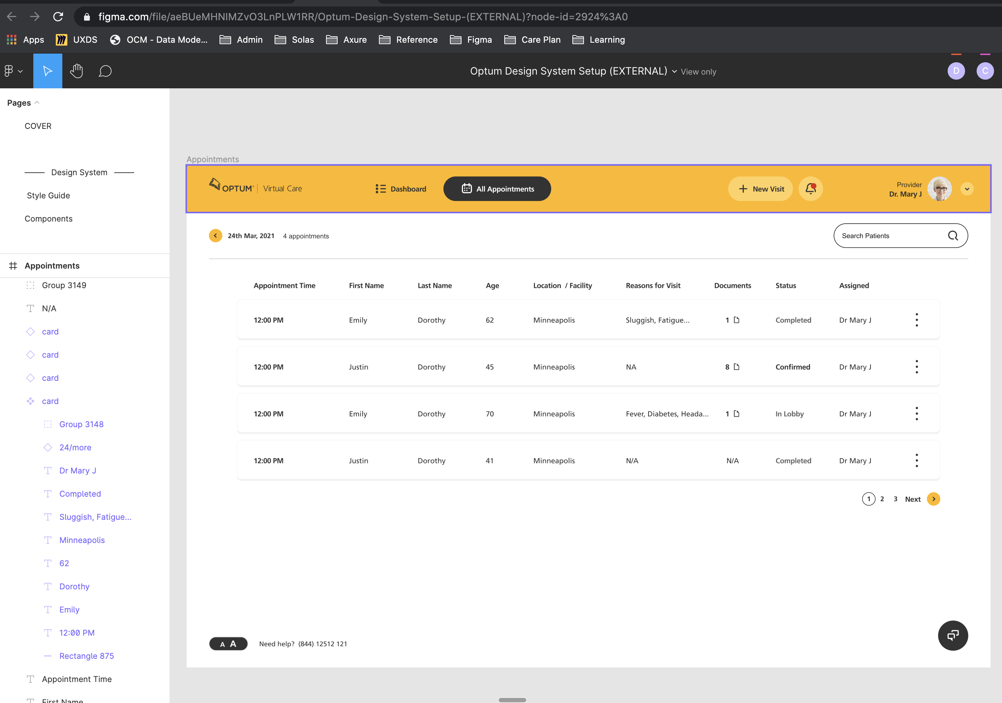This screenshot has height=703, width=1002.
Task: Click the previous date arrow beside 24th Mar, 2021
Action: click(x=215, y=236)
